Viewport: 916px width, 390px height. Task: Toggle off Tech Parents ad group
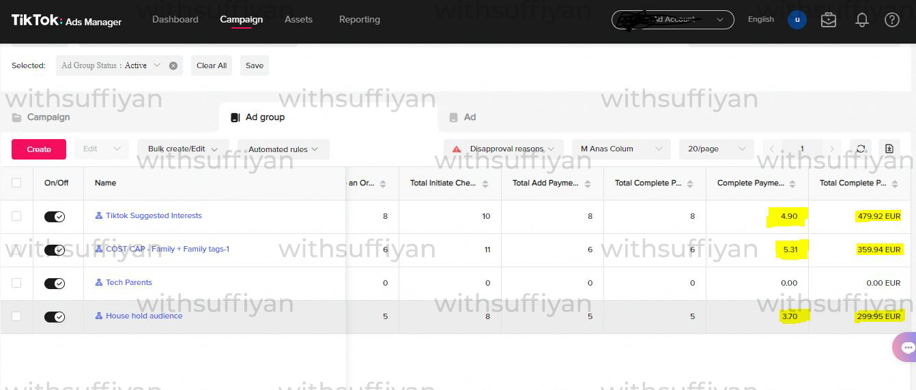pos(55,284)
